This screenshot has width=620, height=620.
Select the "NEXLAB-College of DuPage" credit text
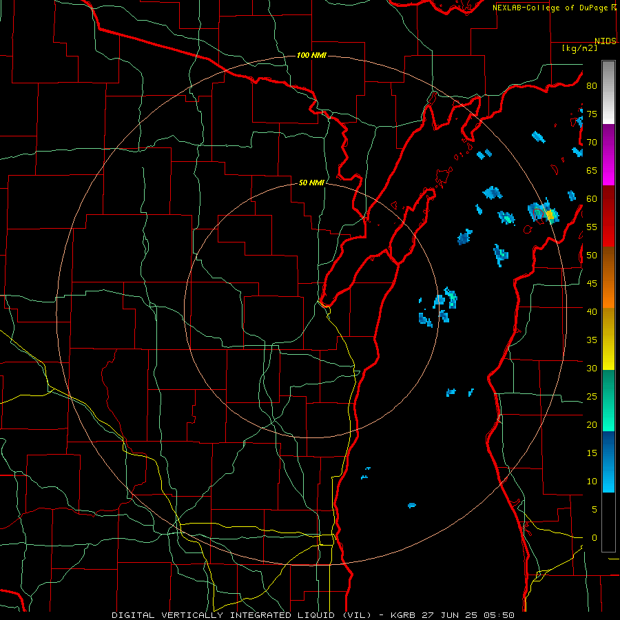click(x=550, y=8)
